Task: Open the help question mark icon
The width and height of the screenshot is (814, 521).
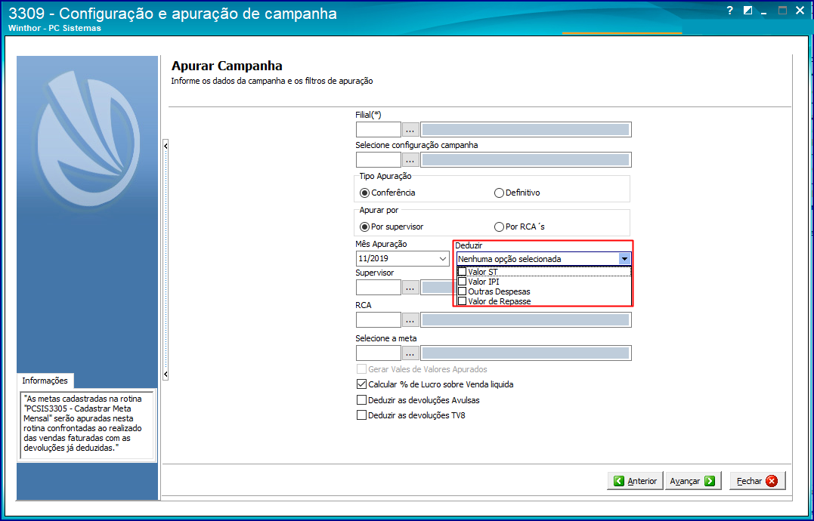Action: [730, 11]
